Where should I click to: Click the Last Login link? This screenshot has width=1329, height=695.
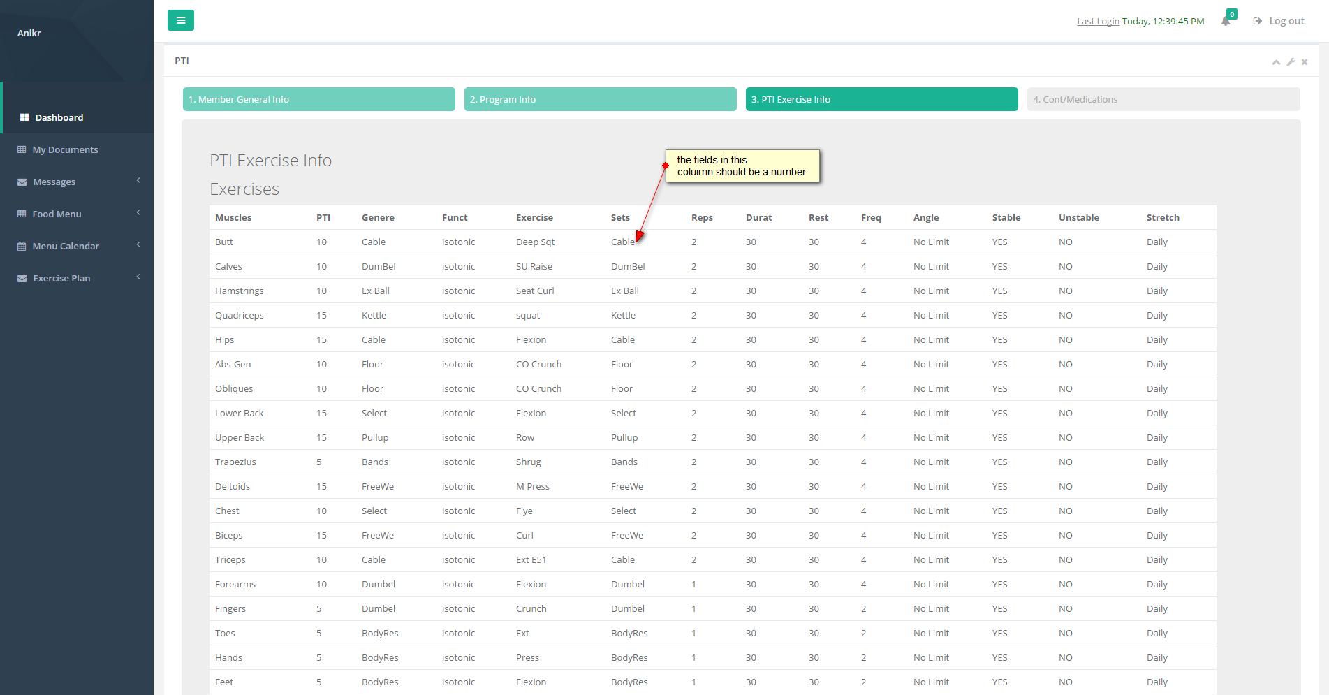click(1098, 22)
